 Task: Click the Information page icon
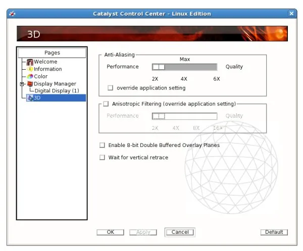[30, 69]
